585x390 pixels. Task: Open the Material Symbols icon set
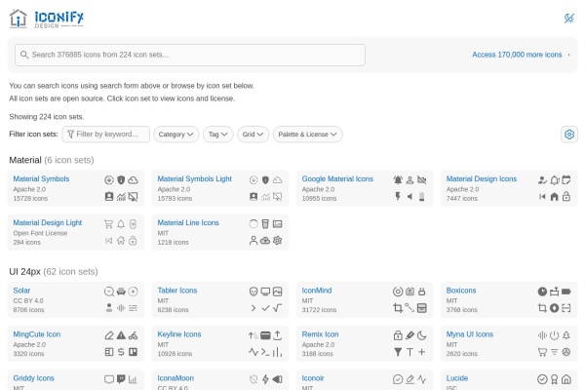tap(41, 178)
